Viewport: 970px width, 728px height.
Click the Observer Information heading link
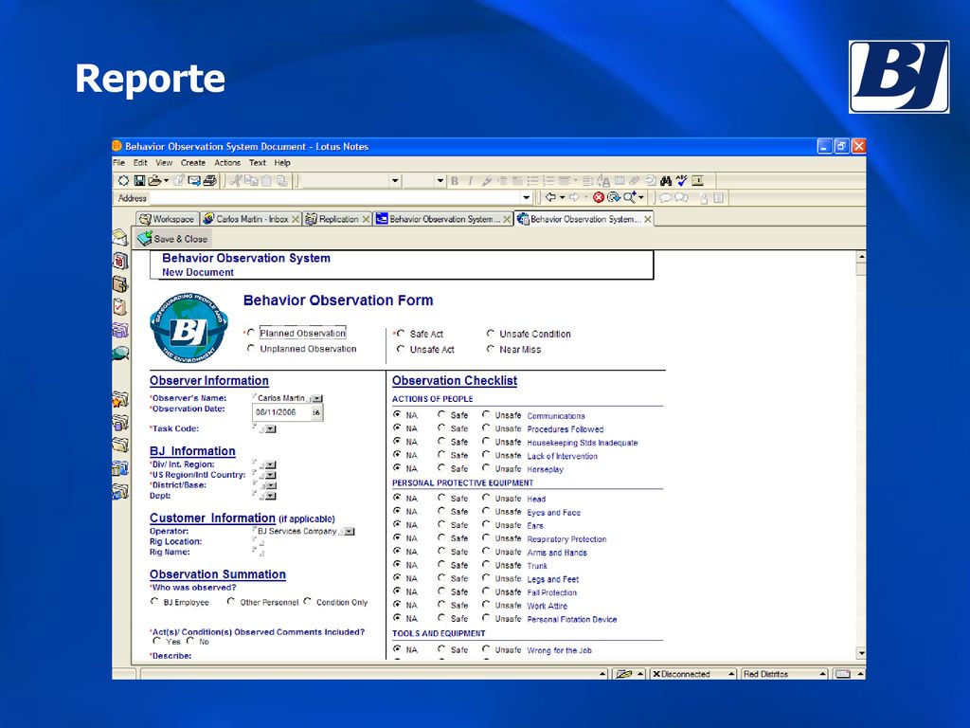tap(209, 381)
